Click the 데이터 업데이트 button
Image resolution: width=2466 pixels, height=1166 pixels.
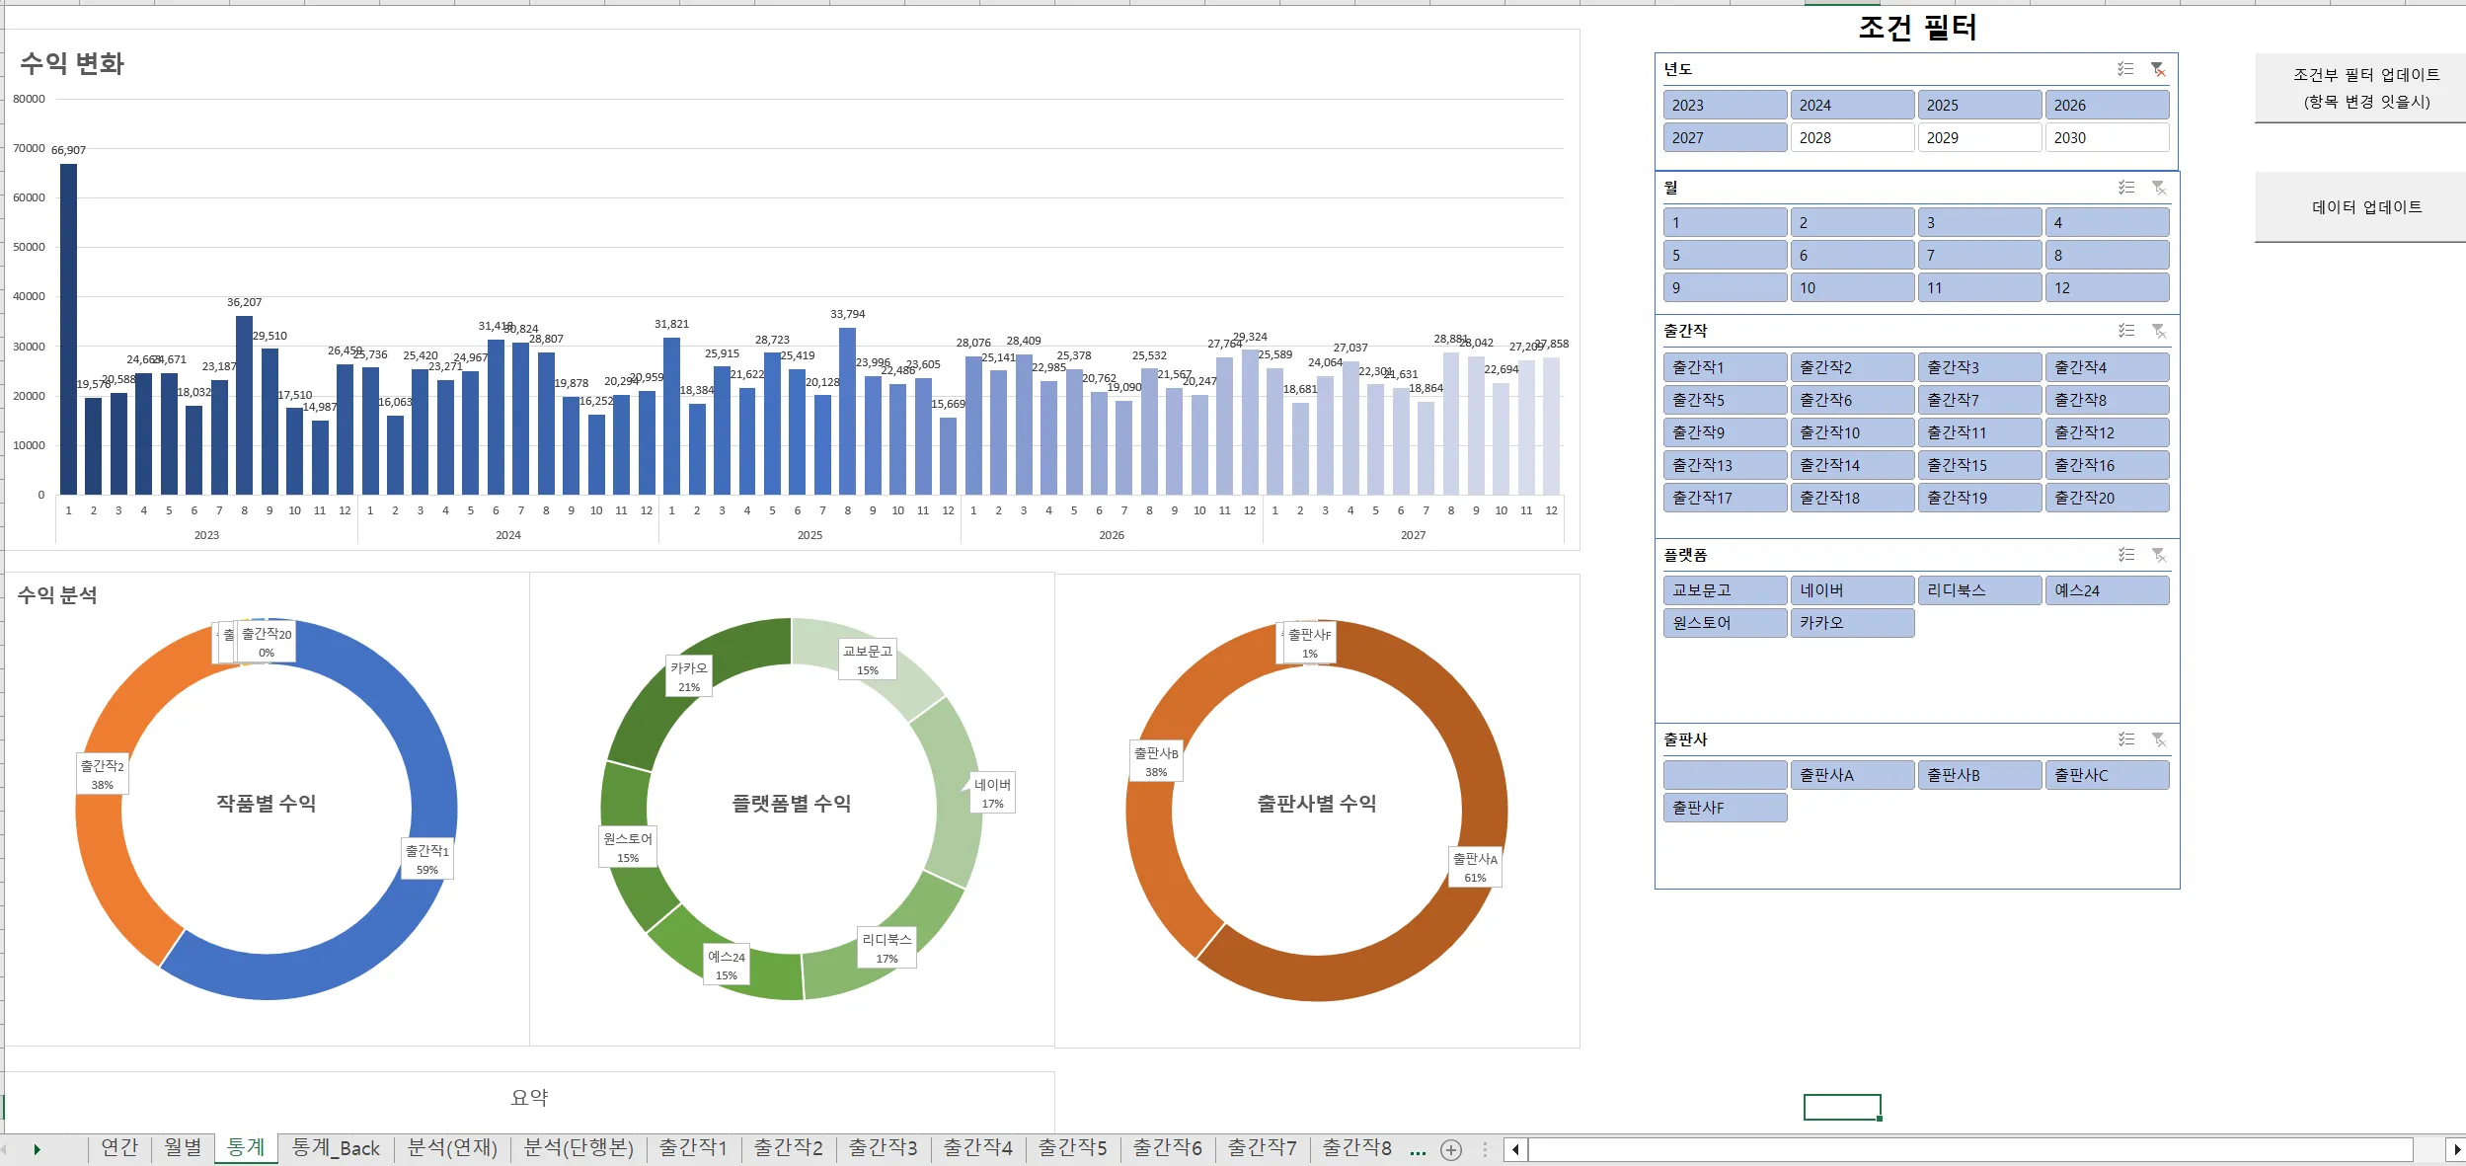[x=2365, y=207]
